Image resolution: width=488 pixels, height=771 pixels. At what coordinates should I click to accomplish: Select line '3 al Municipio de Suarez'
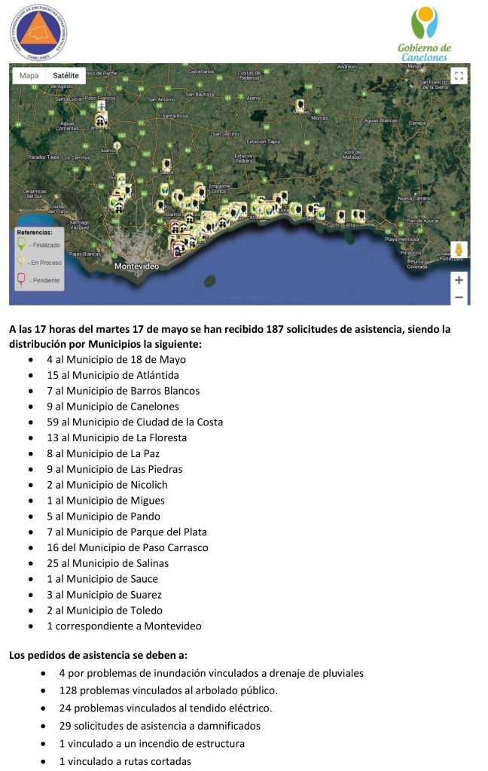[x=104, y=595]
